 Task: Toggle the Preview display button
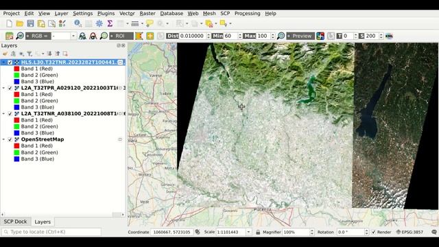[300, 36]
